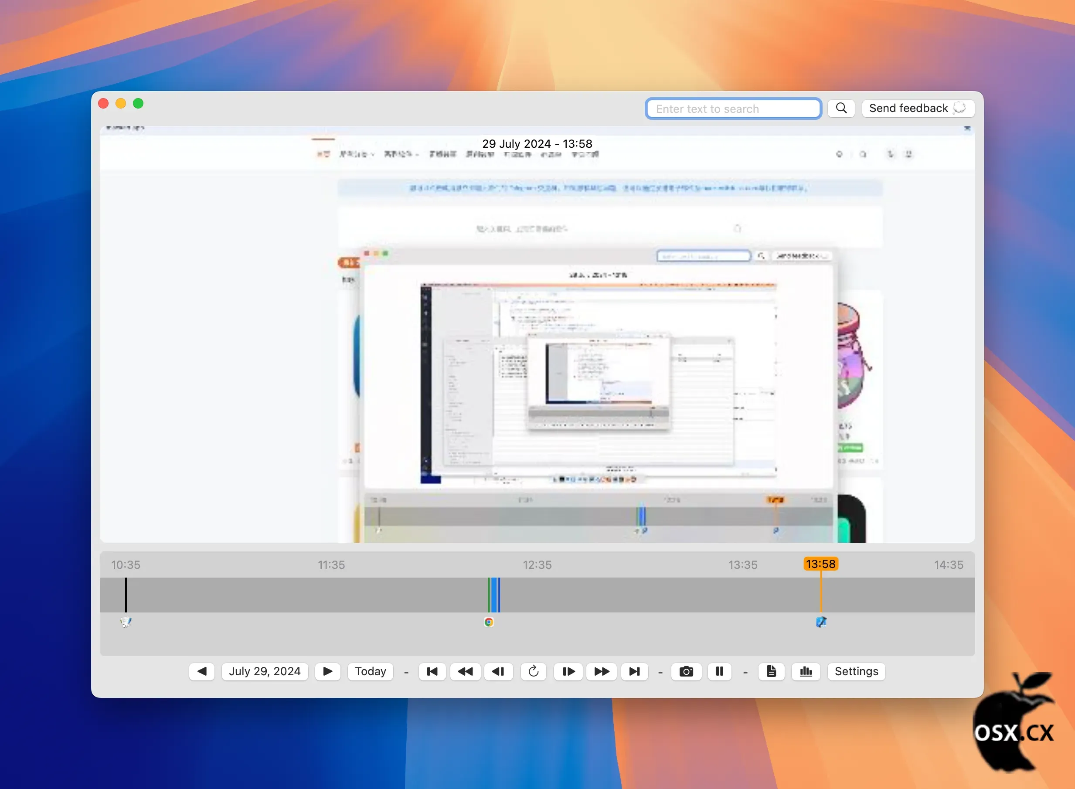Open the bar chart statistics icon
1075x789 pixels.
pos(806,671)
